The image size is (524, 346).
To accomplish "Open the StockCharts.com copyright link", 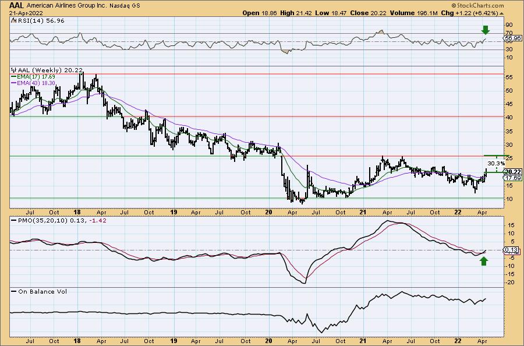I will tap(477, 5).
